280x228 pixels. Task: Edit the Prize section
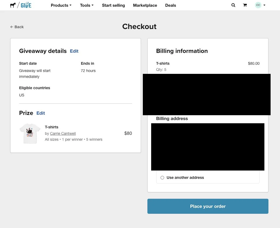tap(41, 113)
